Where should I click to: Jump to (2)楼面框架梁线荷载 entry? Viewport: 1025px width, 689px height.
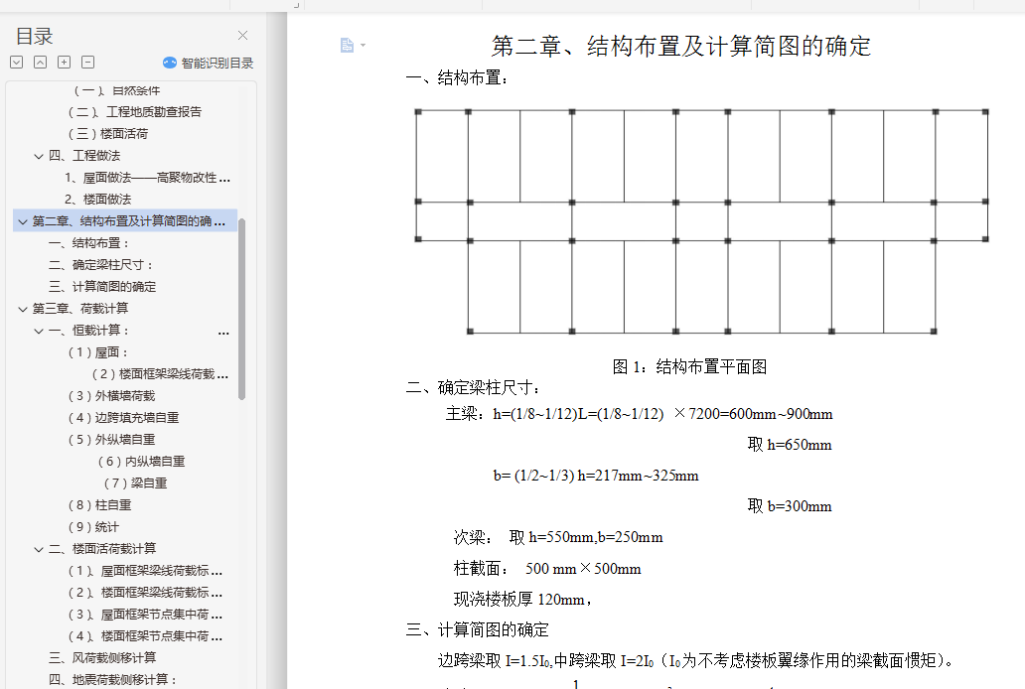pos(160,374)
